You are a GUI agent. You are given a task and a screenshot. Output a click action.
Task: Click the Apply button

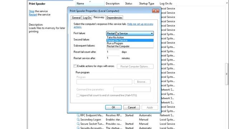coord(150,107)
